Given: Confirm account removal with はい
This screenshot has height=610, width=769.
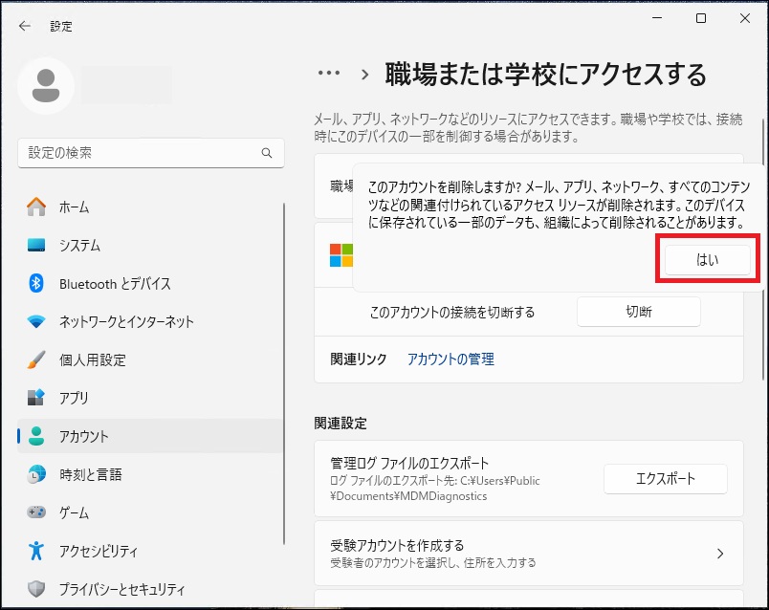Looking at the screenshot, I should (x=707, y=259).
